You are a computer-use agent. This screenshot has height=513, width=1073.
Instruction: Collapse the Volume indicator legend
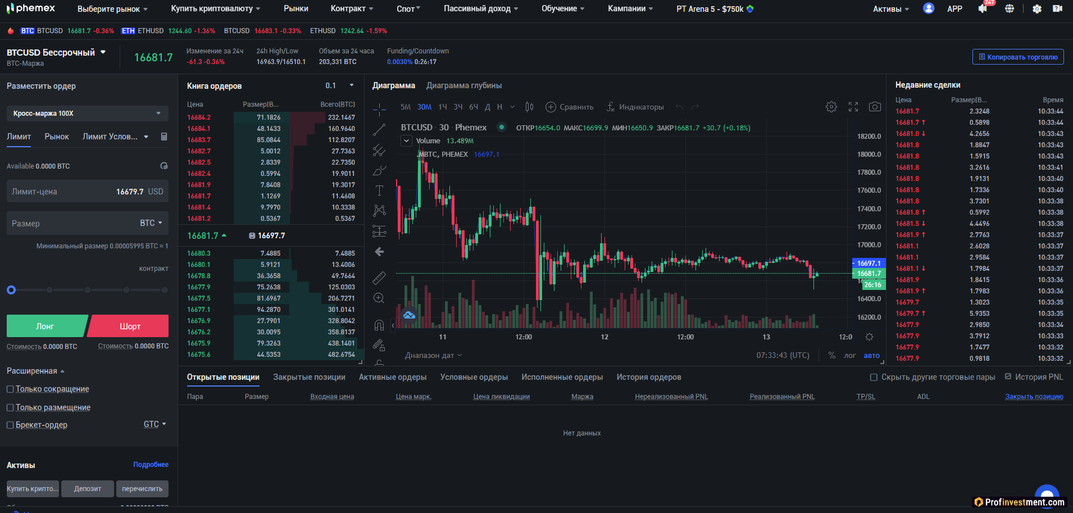point(406,141)
